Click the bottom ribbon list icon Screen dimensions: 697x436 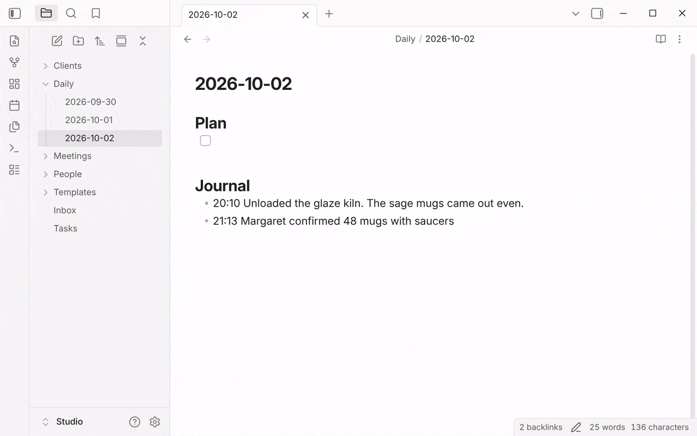[15, 169]
